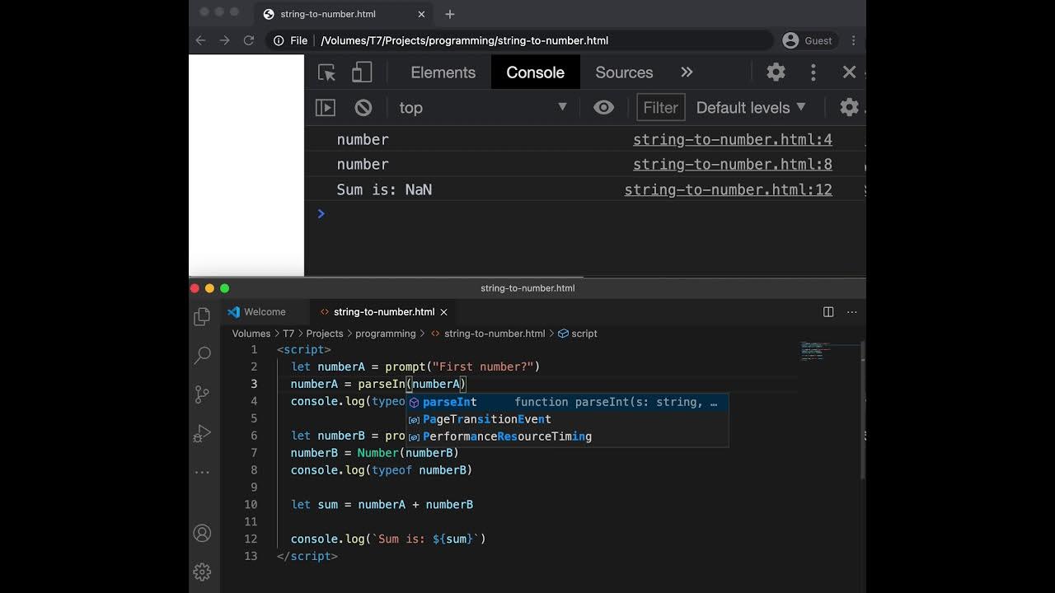This screenshot has height=593, width=1055.
Task: Click the console prompt chevron
Action: coord(321,214)
